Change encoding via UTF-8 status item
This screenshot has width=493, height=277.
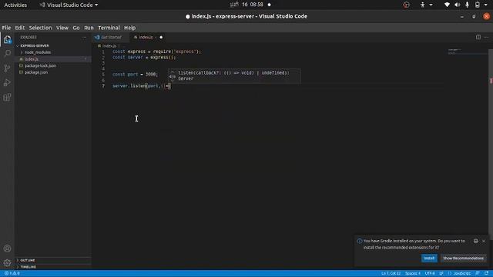click(x=430, y=273)
